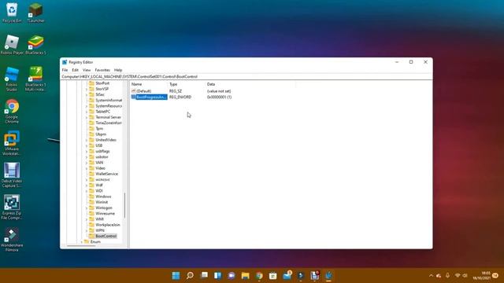This screenshot has height=283, width=504.
Task: Open the taskbar clock and date
Action: (x=481, y=275)
